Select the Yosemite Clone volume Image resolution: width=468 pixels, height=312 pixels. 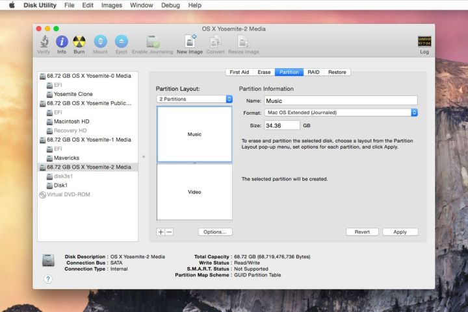[88, 94]
